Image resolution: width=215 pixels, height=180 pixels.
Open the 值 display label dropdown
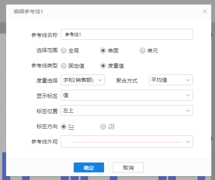click(x=127, y=95)
